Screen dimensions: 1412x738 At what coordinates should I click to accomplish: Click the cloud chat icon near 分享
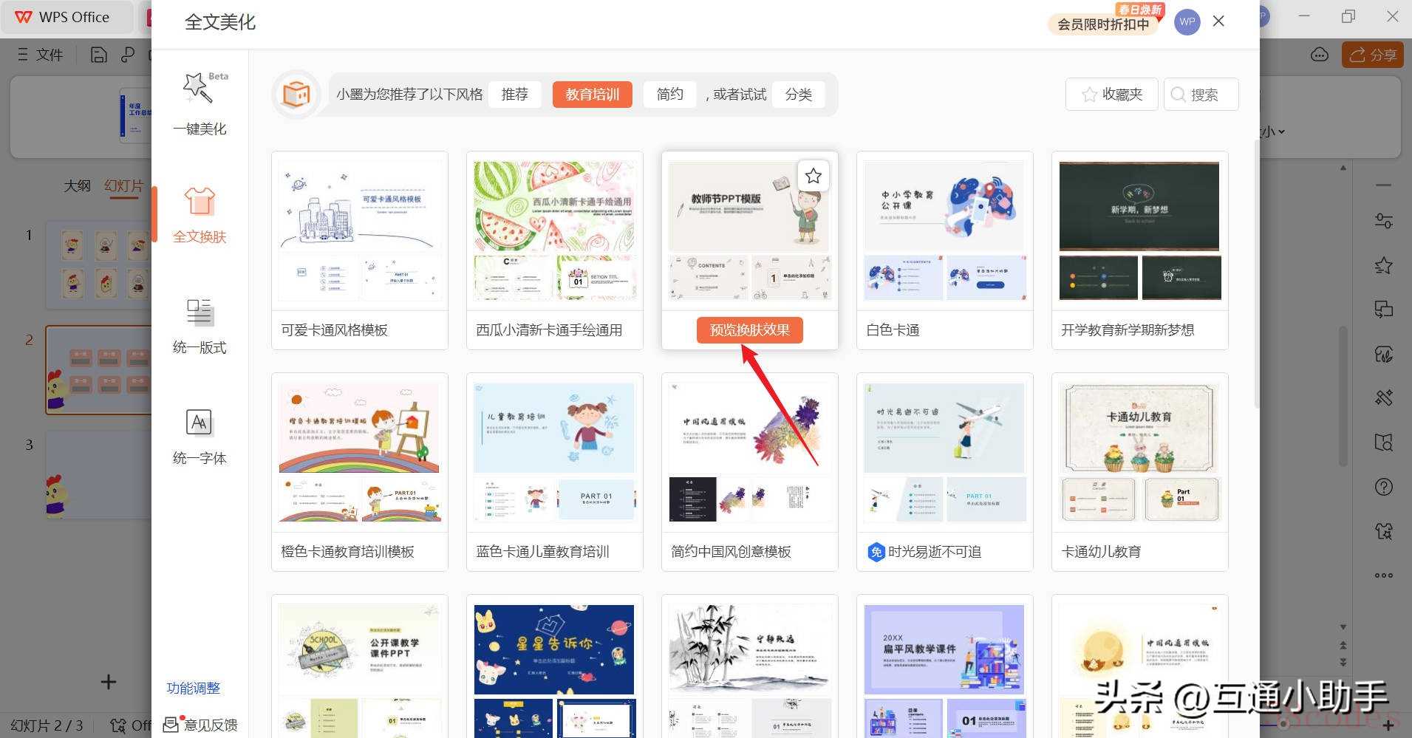tap(1320, 55)
